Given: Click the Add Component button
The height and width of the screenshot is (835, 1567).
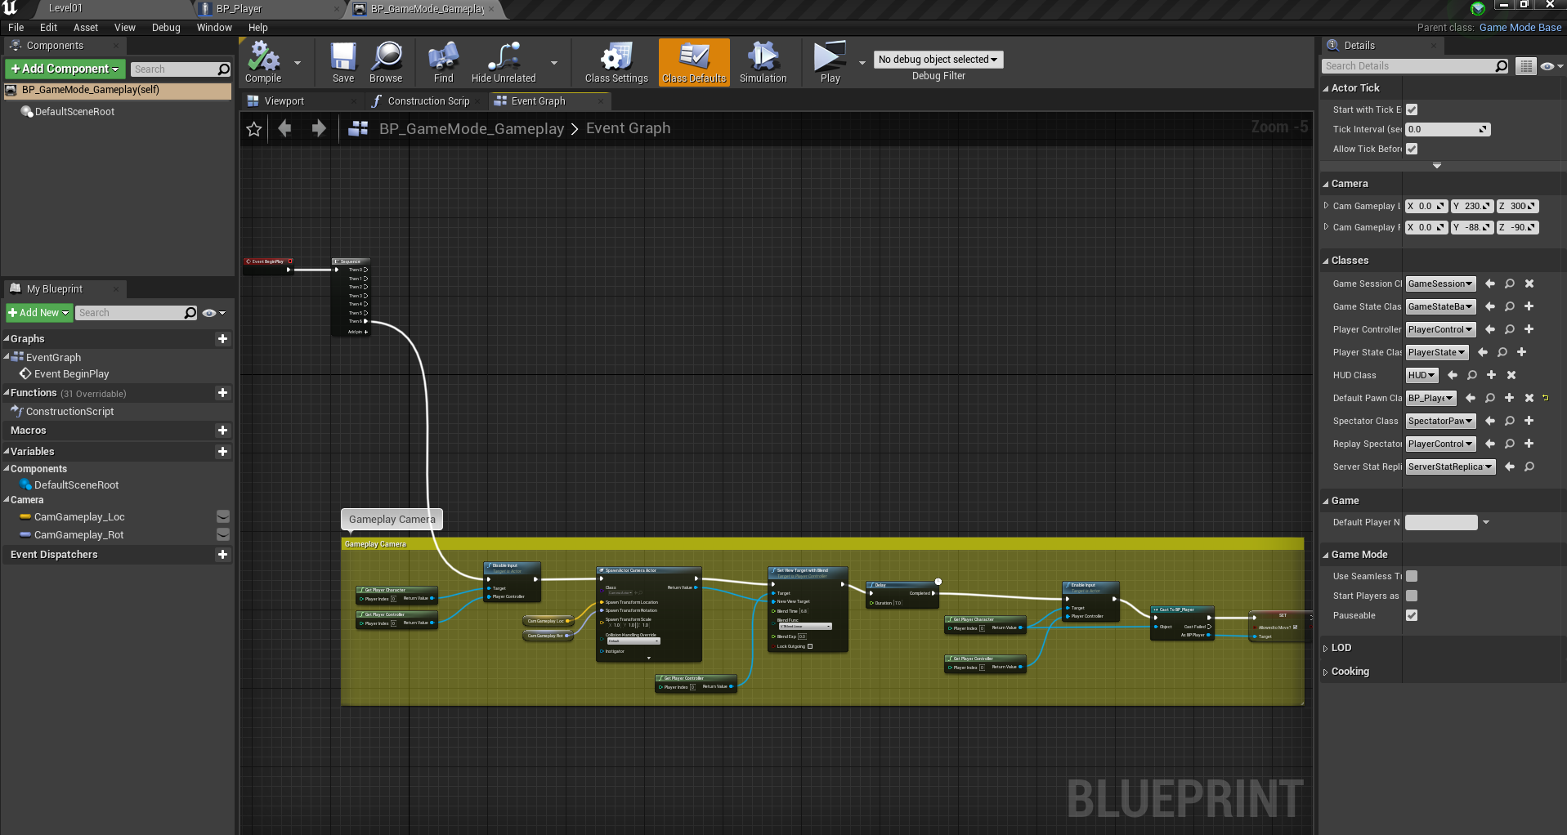Looking at the screenshot, I should tap(65, 69).
